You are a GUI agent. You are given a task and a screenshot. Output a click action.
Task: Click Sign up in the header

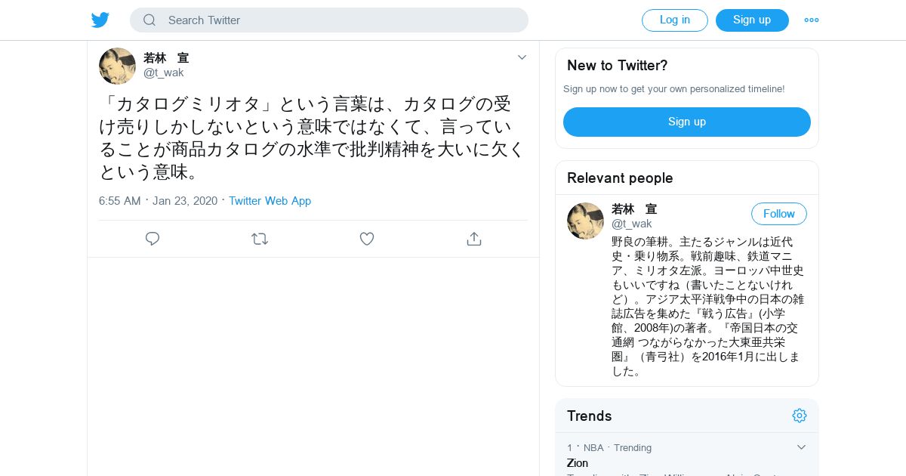(752, 20)
